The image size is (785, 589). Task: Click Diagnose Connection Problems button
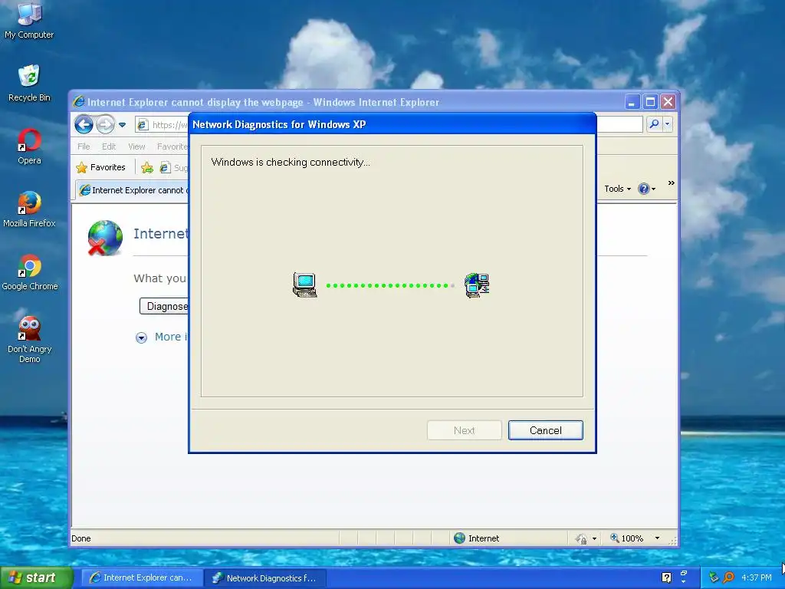(164, 306)
